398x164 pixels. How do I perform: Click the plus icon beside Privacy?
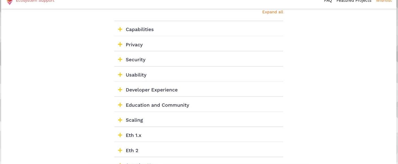tap(120, 45)
